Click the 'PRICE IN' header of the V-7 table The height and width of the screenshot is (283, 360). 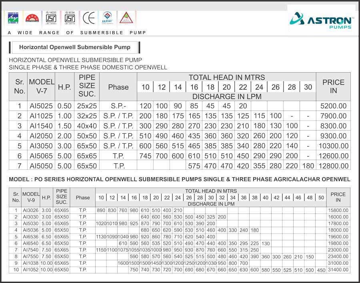[x=333, y=86]
